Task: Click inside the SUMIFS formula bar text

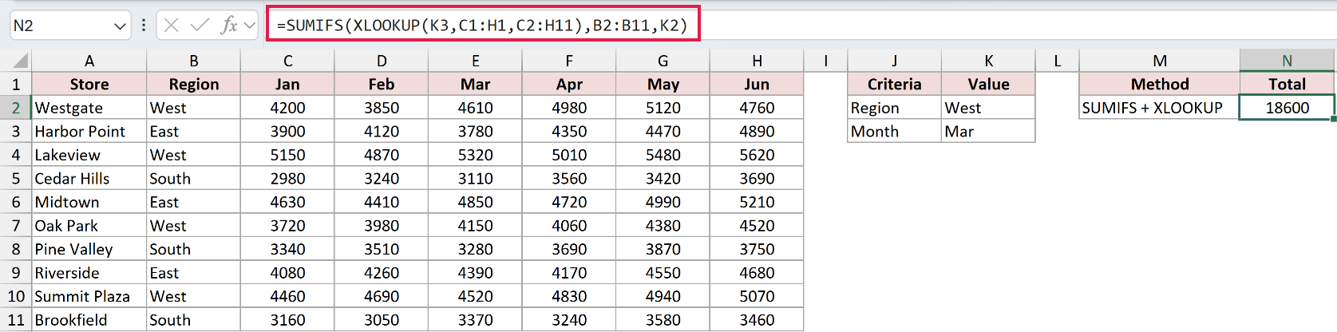Action: [x=482, y=26]
